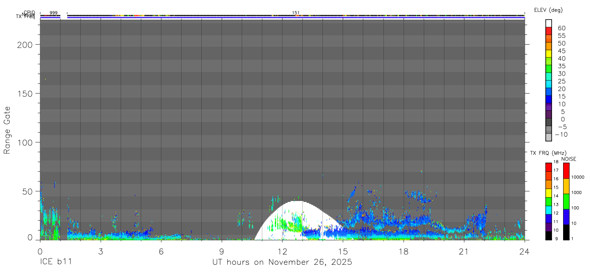The image size is (590, 272).
Task: Click the '11' TX FRQ scale value
Action: pos(556,222)
